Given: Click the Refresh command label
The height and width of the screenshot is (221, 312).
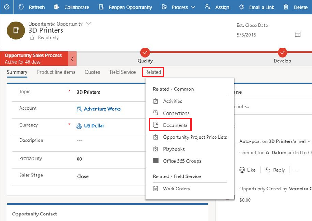Looking at the screenshot, I should tap(37, 7).
